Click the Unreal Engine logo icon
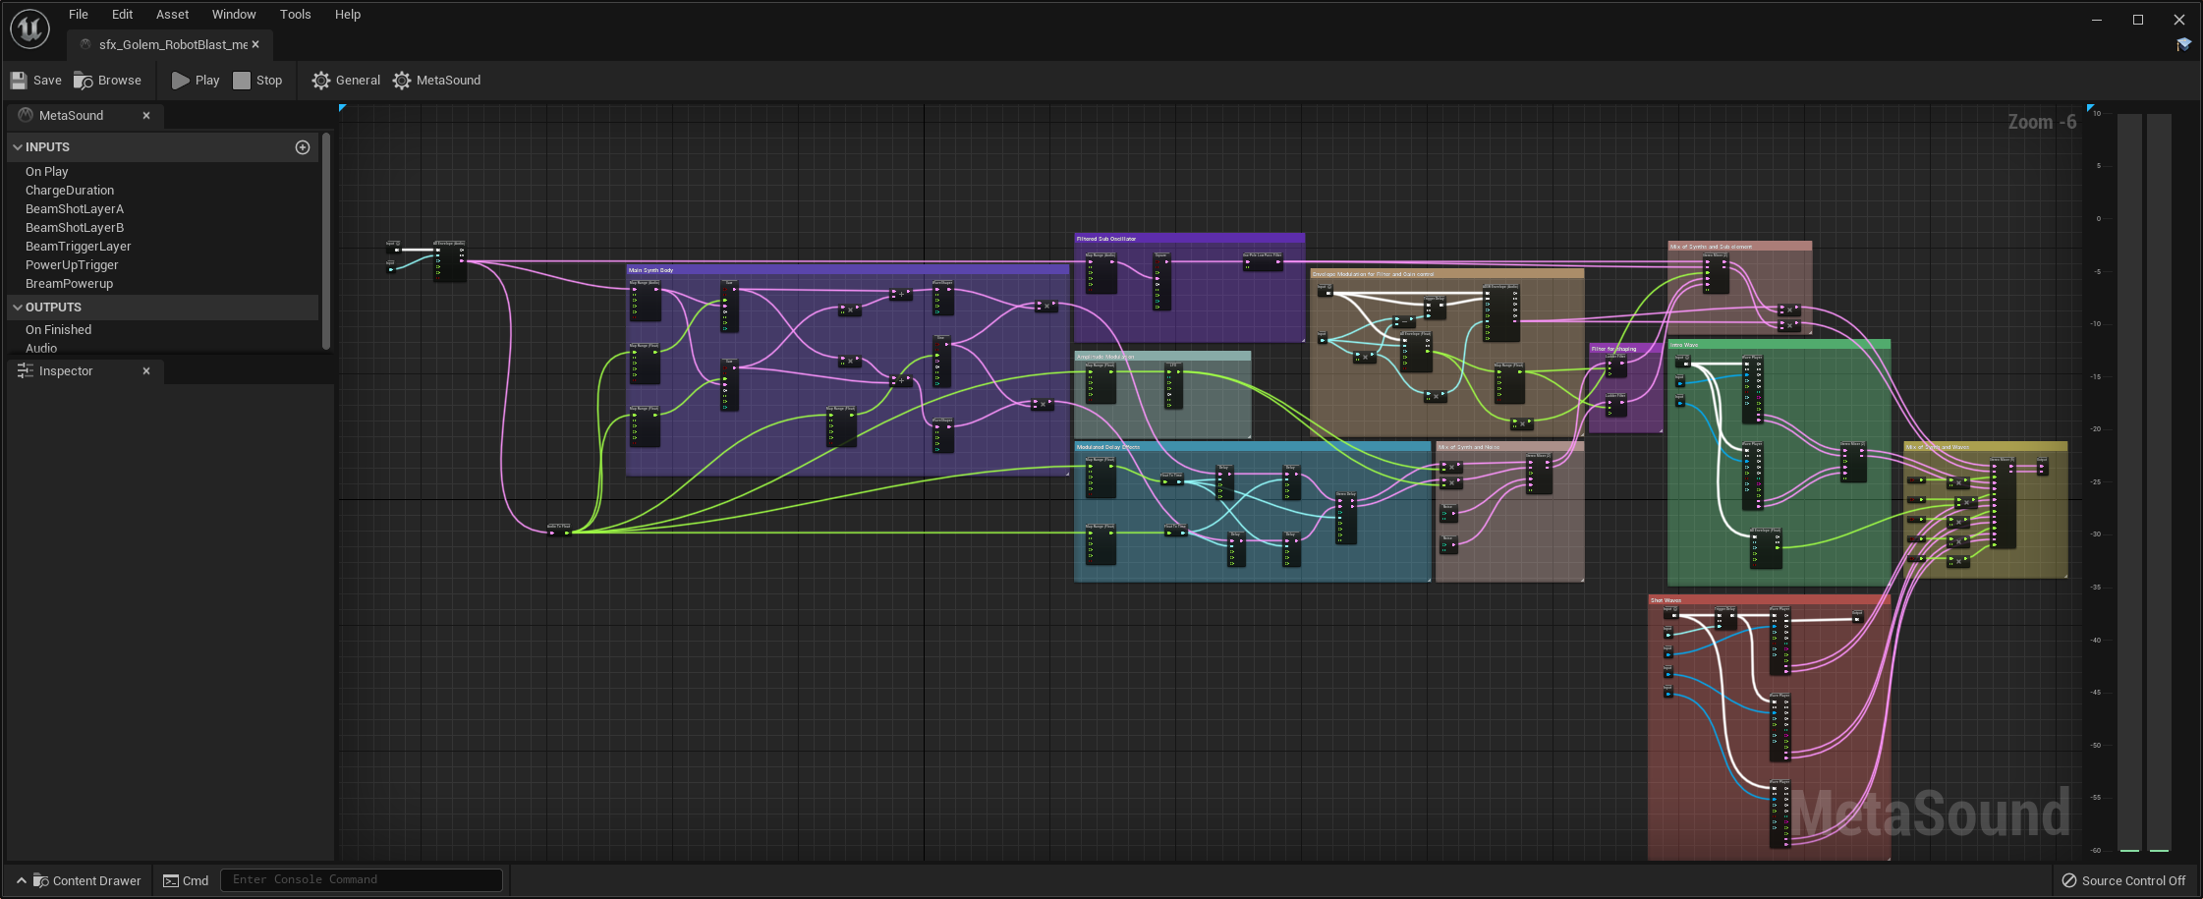Viewport: 2203px width, 899px height. tap(29, 28)
